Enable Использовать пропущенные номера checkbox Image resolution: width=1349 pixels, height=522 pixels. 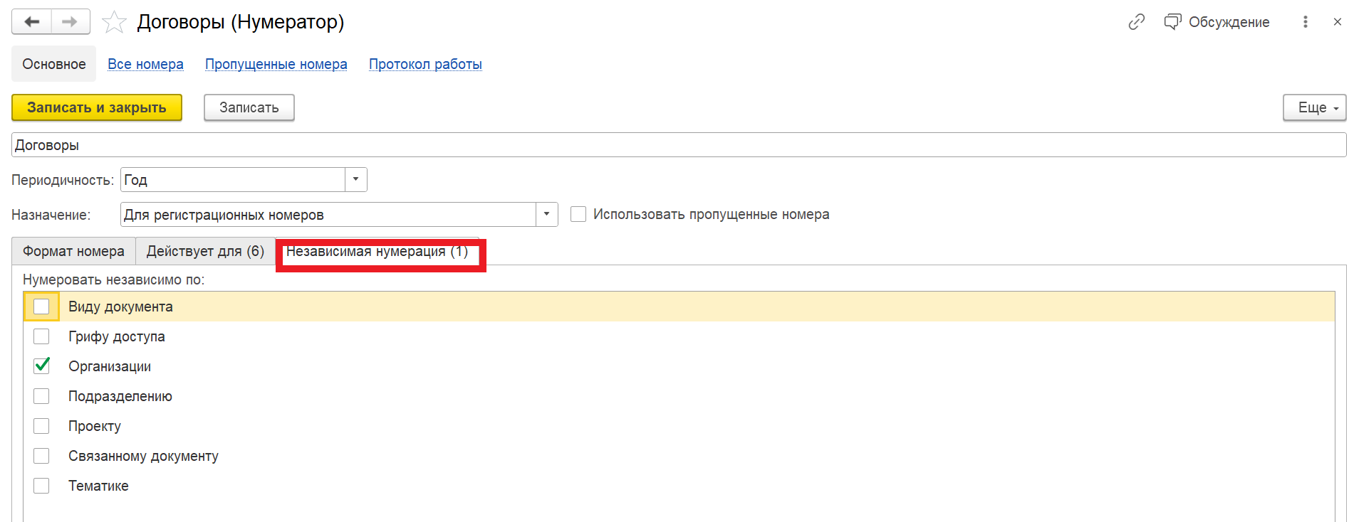coord(578,214)
